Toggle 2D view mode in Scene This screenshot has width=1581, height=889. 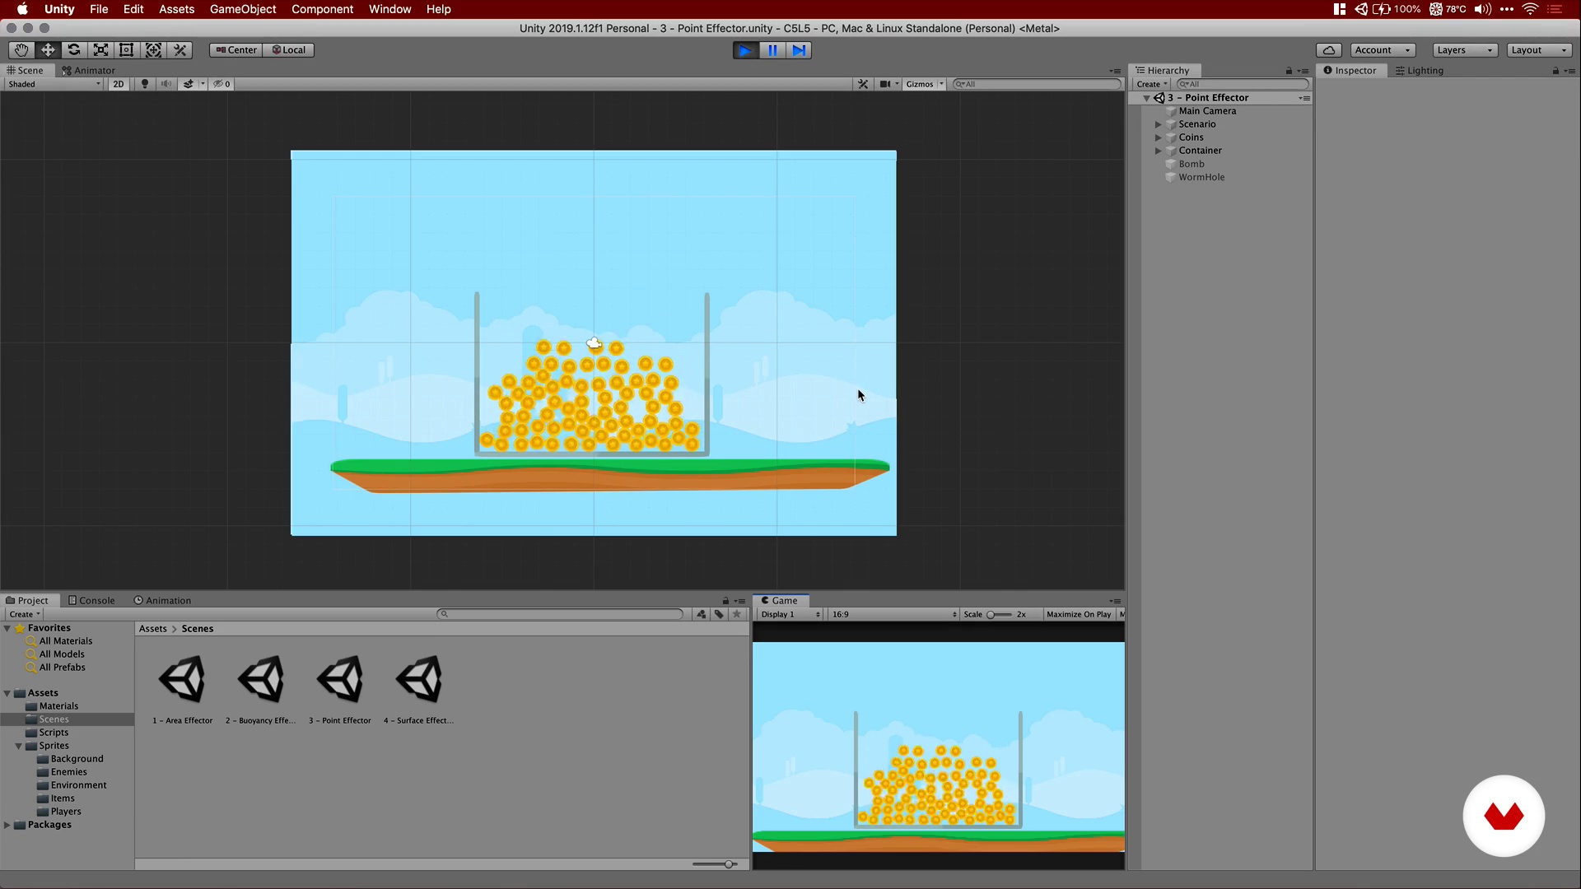[x=119, y=84]
